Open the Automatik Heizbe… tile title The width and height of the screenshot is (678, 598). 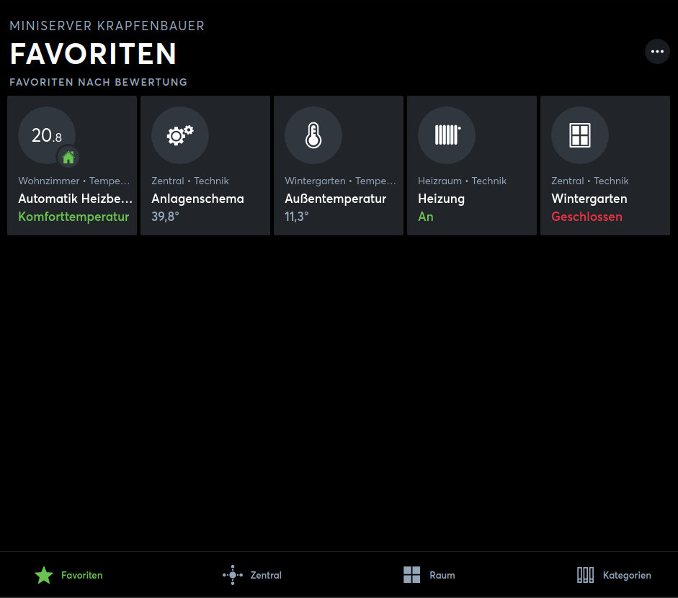click(76, 199)
